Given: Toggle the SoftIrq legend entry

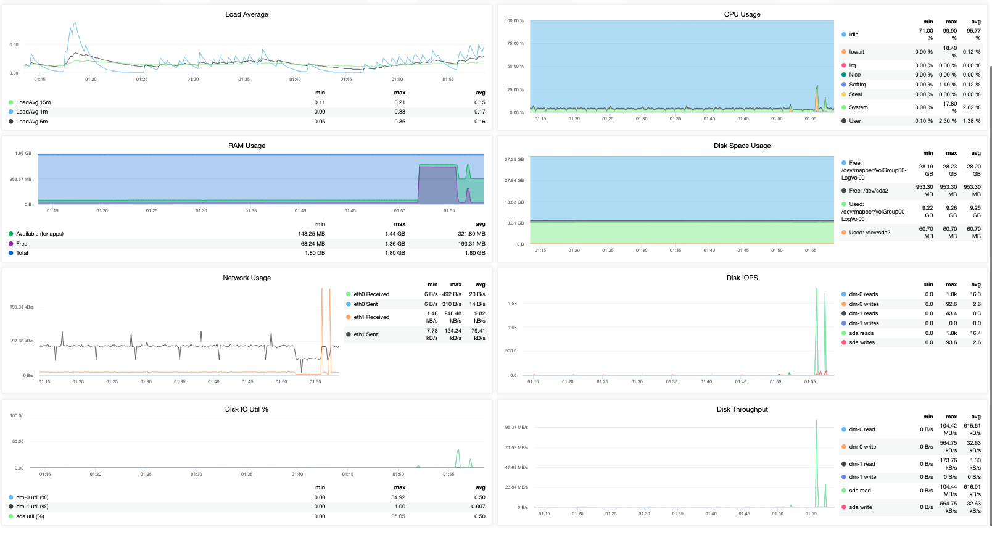Looking at the screenshot, I should pyautogui.click(x=857, y=85).
